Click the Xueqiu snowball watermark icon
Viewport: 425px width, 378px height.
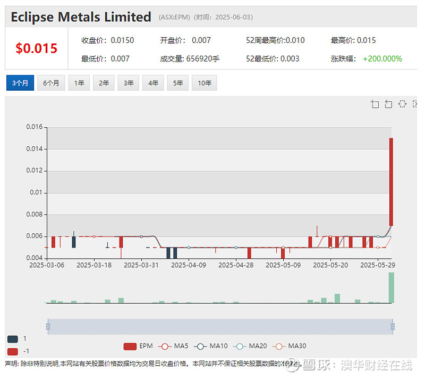pyautogui.click(x=293, y=365)
